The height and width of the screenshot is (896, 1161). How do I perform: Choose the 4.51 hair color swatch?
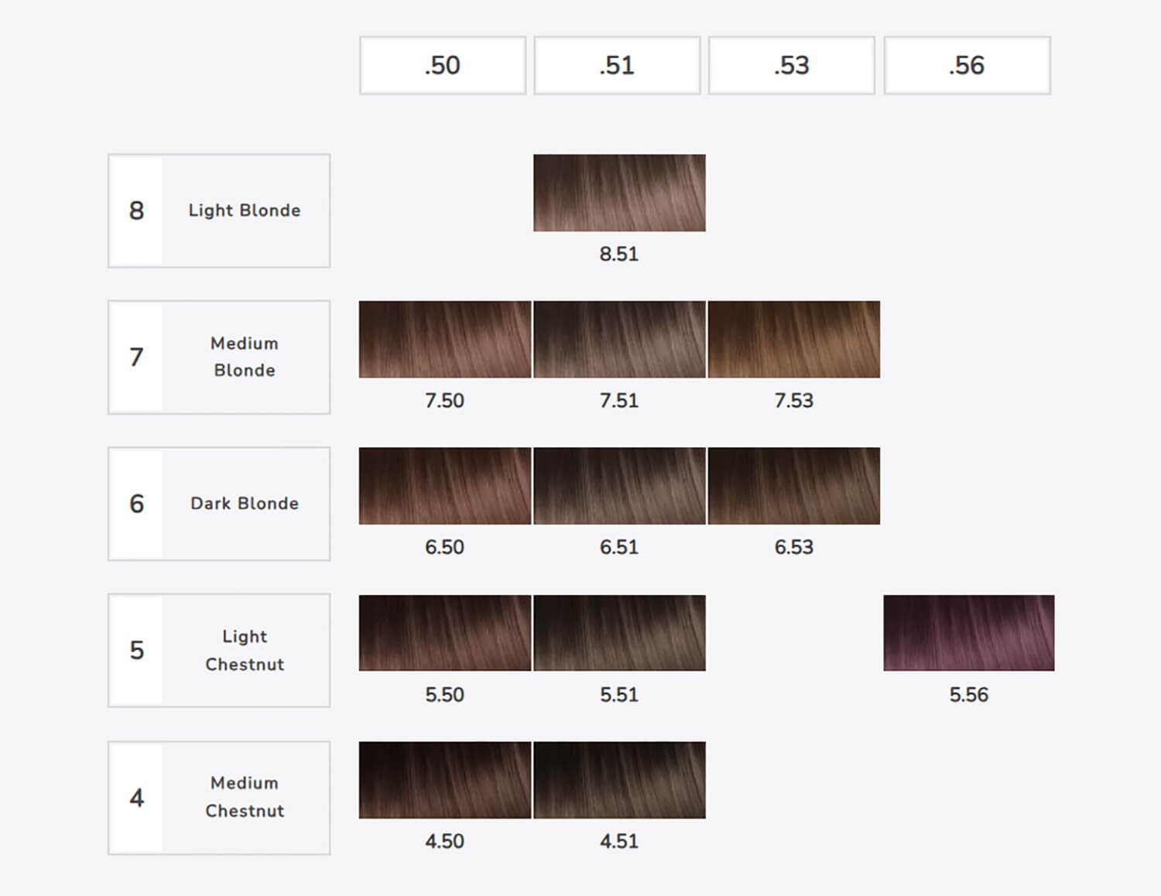click(x=619, y=780)
